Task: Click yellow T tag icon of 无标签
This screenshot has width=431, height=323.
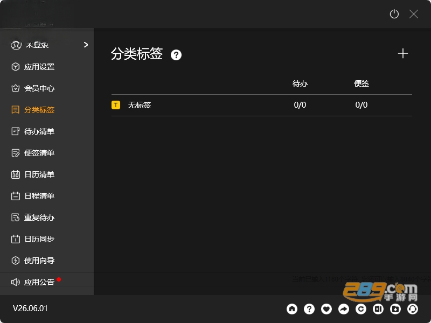Action: 116,105
